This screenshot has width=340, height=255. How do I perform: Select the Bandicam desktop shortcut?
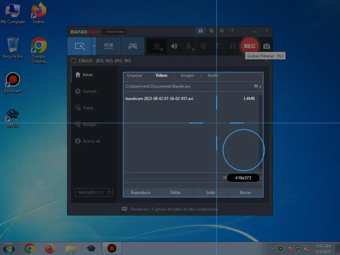13,83
